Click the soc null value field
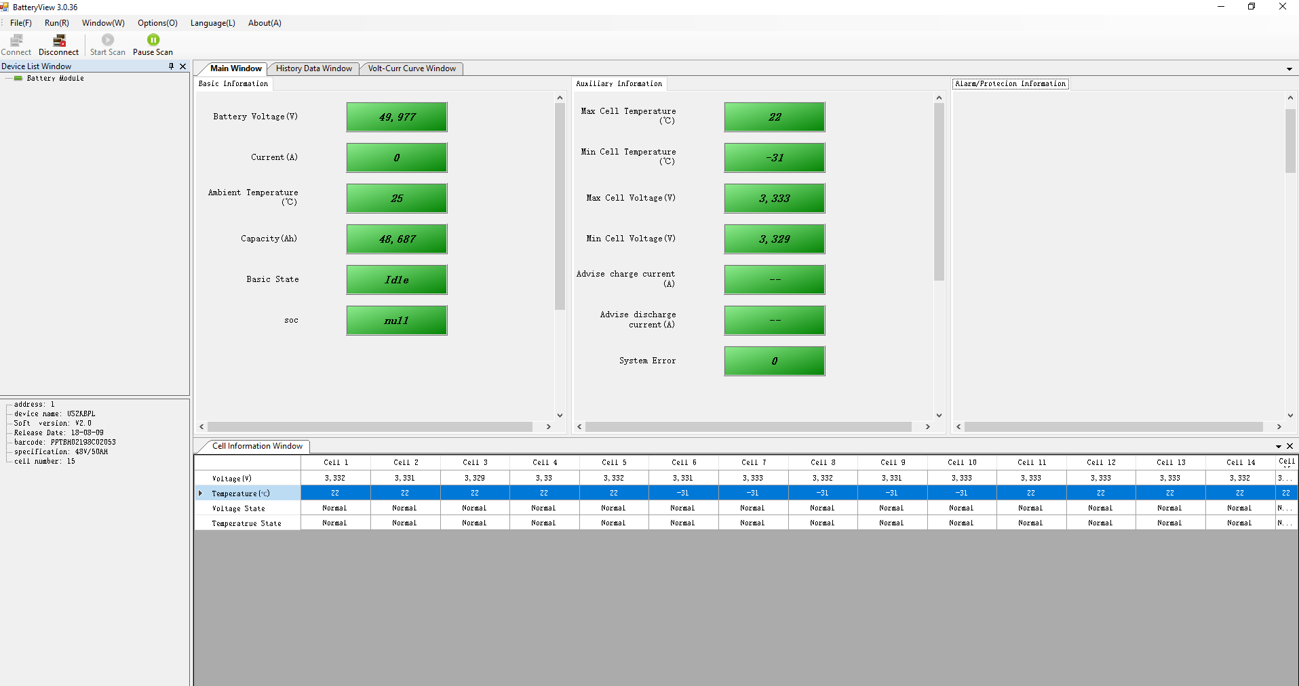 point(397,321)
